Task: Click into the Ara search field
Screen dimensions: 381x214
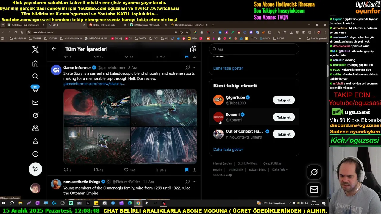Action: (254, 49)
